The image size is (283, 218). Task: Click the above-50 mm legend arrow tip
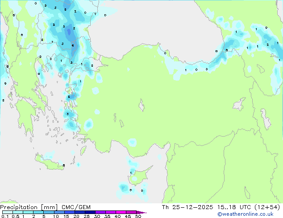pos(141,212)
